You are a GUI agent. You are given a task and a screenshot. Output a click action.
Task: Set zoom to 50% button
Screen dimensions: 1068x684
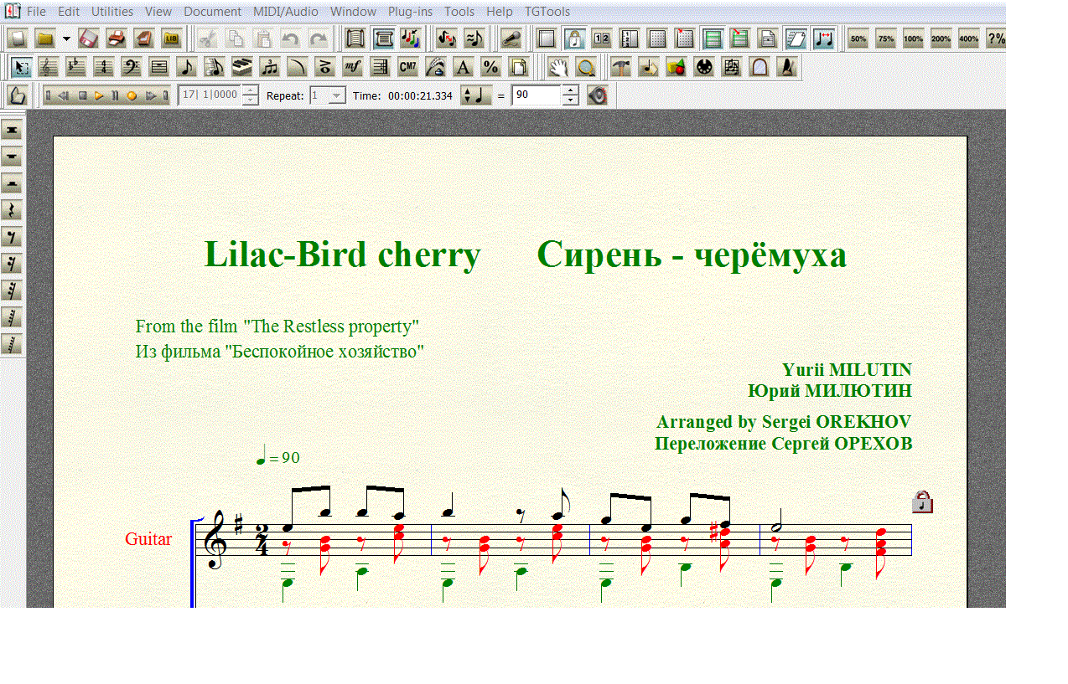pyautogui.click(x=858, y=39)
